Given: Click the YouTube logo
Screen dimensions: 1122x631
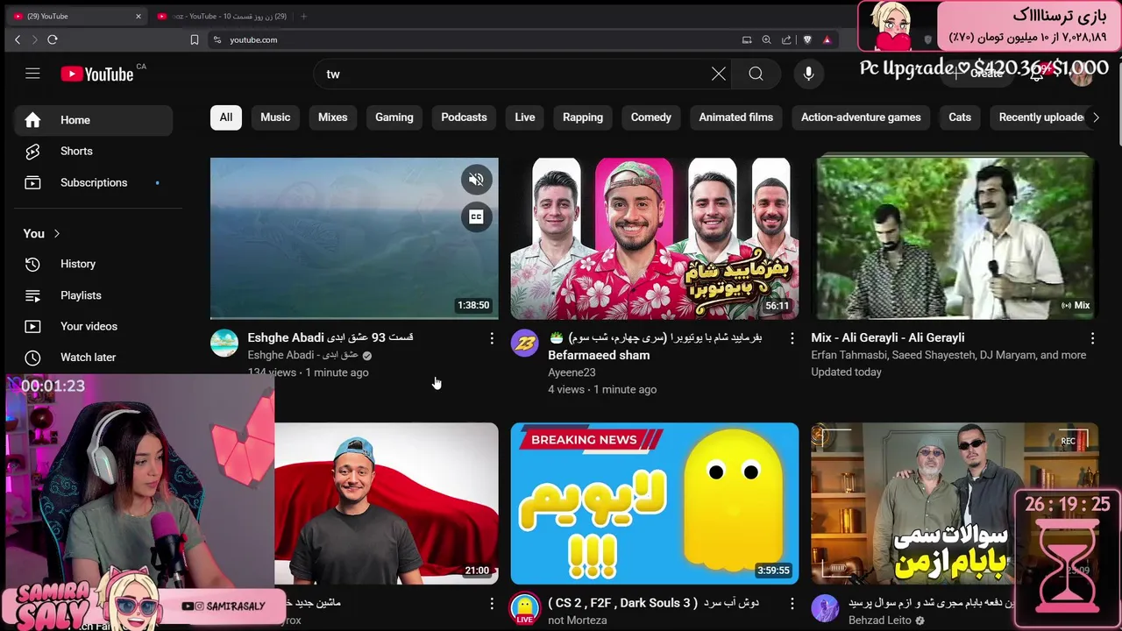Looking at the screenshot, I should point(97,74).
